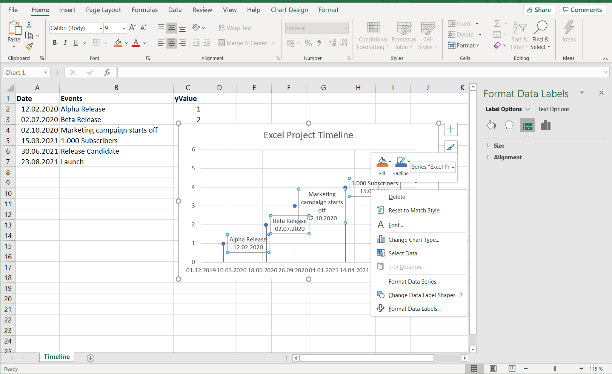The width and height of the screenshot is (612, 374).
Task: Apply Wrap Text to selection
Action: pos(235,28)
